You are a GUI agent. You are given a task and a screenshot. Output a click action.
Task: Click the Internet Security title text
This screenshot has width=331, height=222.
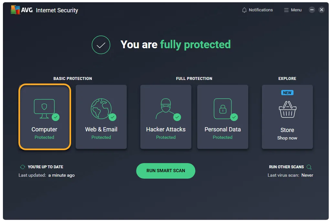pos(57,10)
